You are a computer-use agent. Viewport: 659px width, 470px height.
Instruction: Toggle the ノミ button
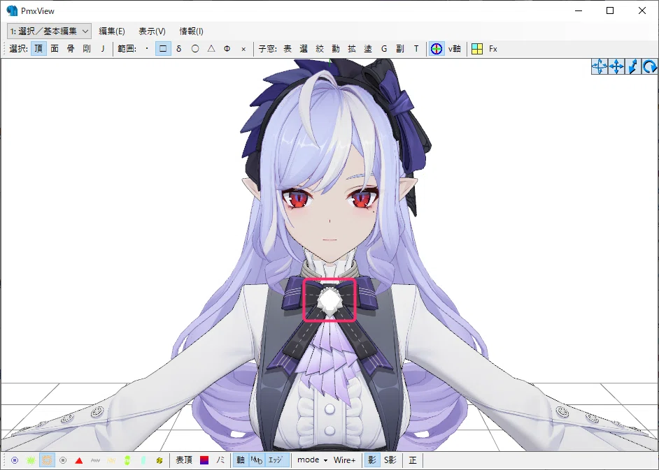[x=220, y=460]
